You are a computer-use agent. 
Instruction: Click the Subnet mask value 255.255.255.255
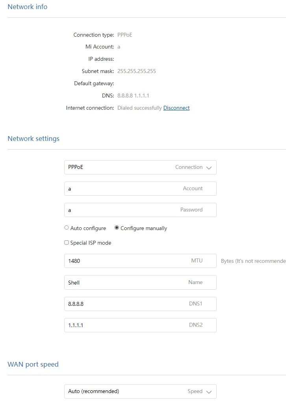click(x=136, y=71)
